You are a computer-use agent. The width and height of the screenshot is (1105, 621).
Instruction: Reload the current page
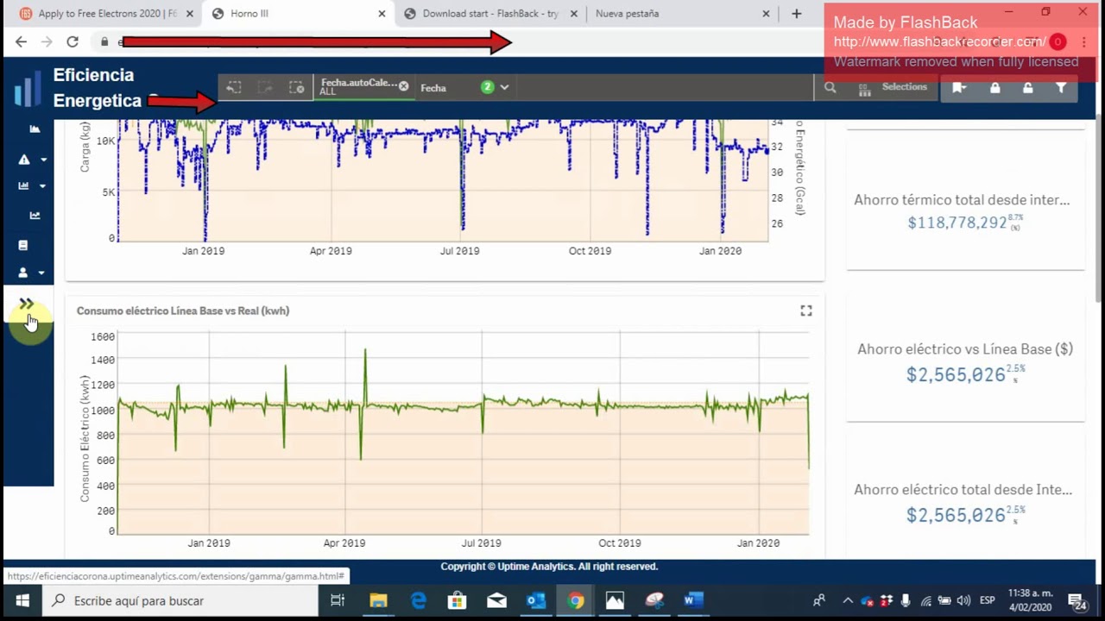click(73, 41)
